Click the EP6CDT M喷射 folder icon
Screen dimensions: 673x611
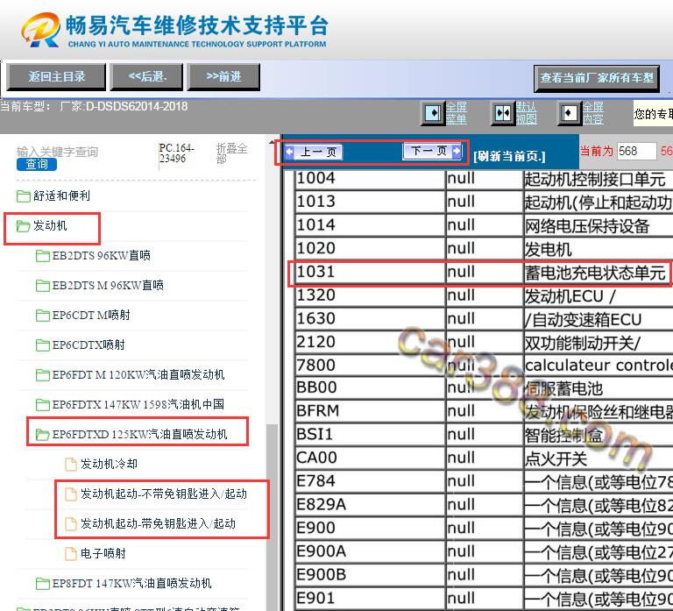coord(42,316)
